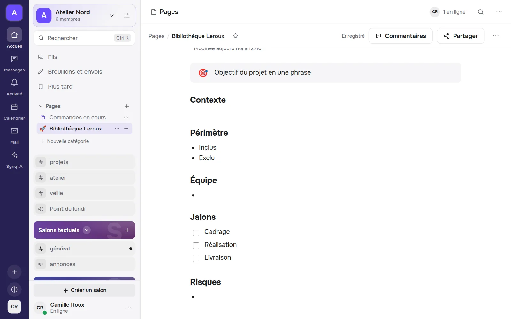Check the Livraison milestone checkbox
Viewport: 511px width, 319px height.
click(196, 259)
